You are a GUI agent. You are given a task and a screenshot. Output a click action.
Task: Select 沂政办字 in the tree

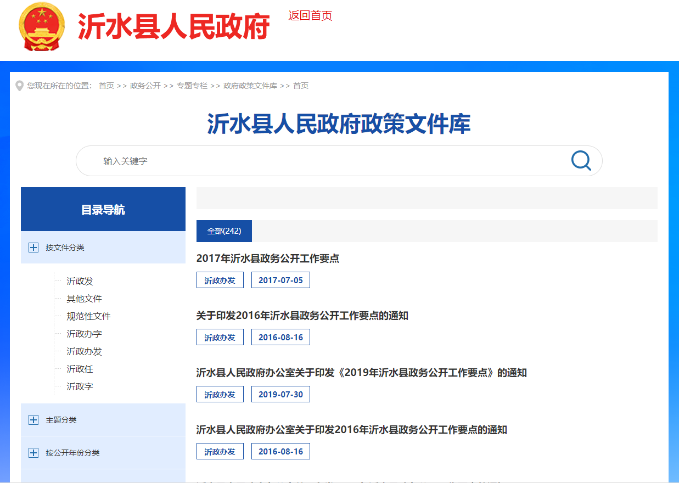click(x=85, y=334)
